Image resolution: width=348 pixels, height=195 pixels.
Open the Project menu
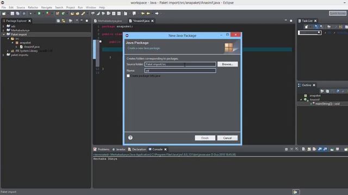pyautogui.click(x=70, y=7)
